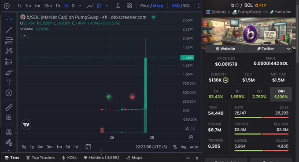Minimize the bottom panel dash
This screenshot has width=299, height=162.
188,158
